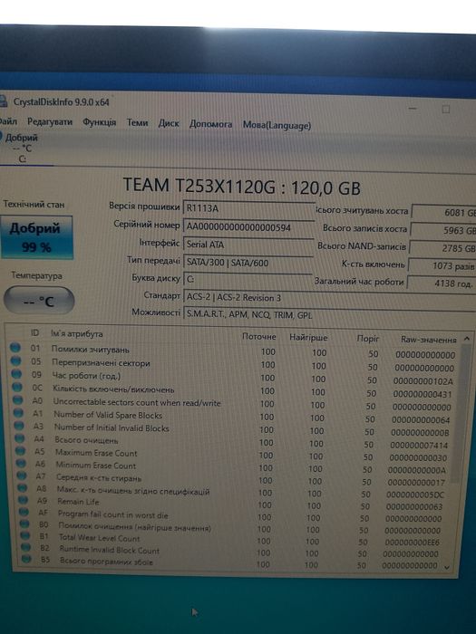Click the status icon for attribute A5
Screen dimensions: 476x634
[20, 450]
